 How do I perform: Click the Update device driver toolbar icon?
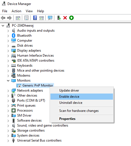coord(59,18)
